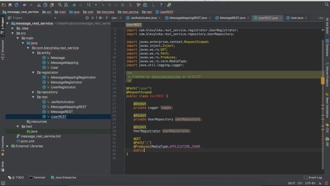Viewport: 330px width, 186px height.
Task: Click the Build project toolbar icon
Action: [x=89, y=5]
